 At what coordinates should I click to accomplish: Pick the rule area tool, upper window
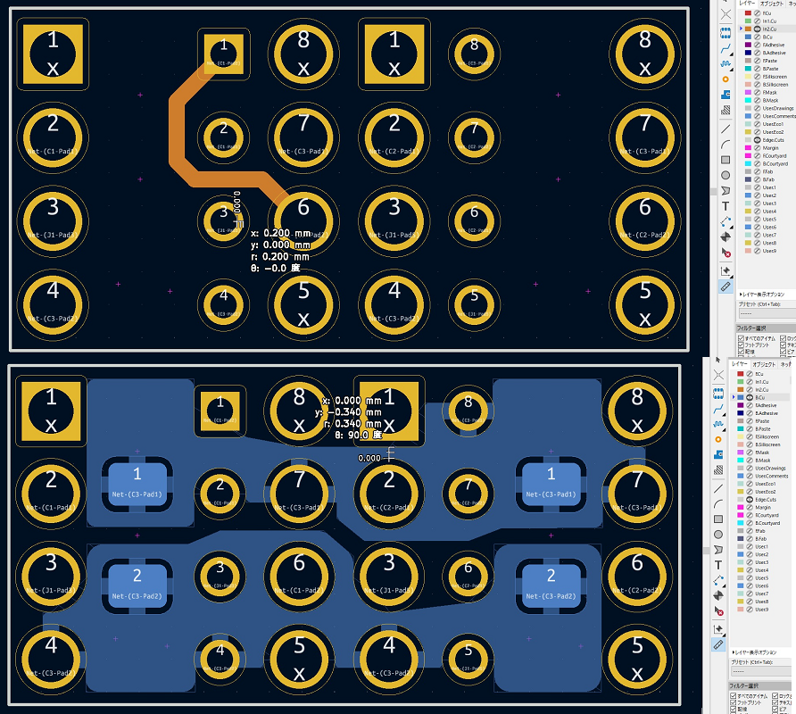tap(726, 110)
